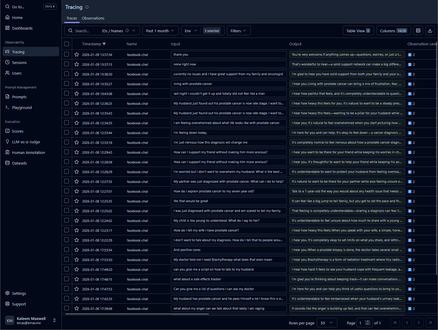Click the trace Search input field

tap(83, 31)
